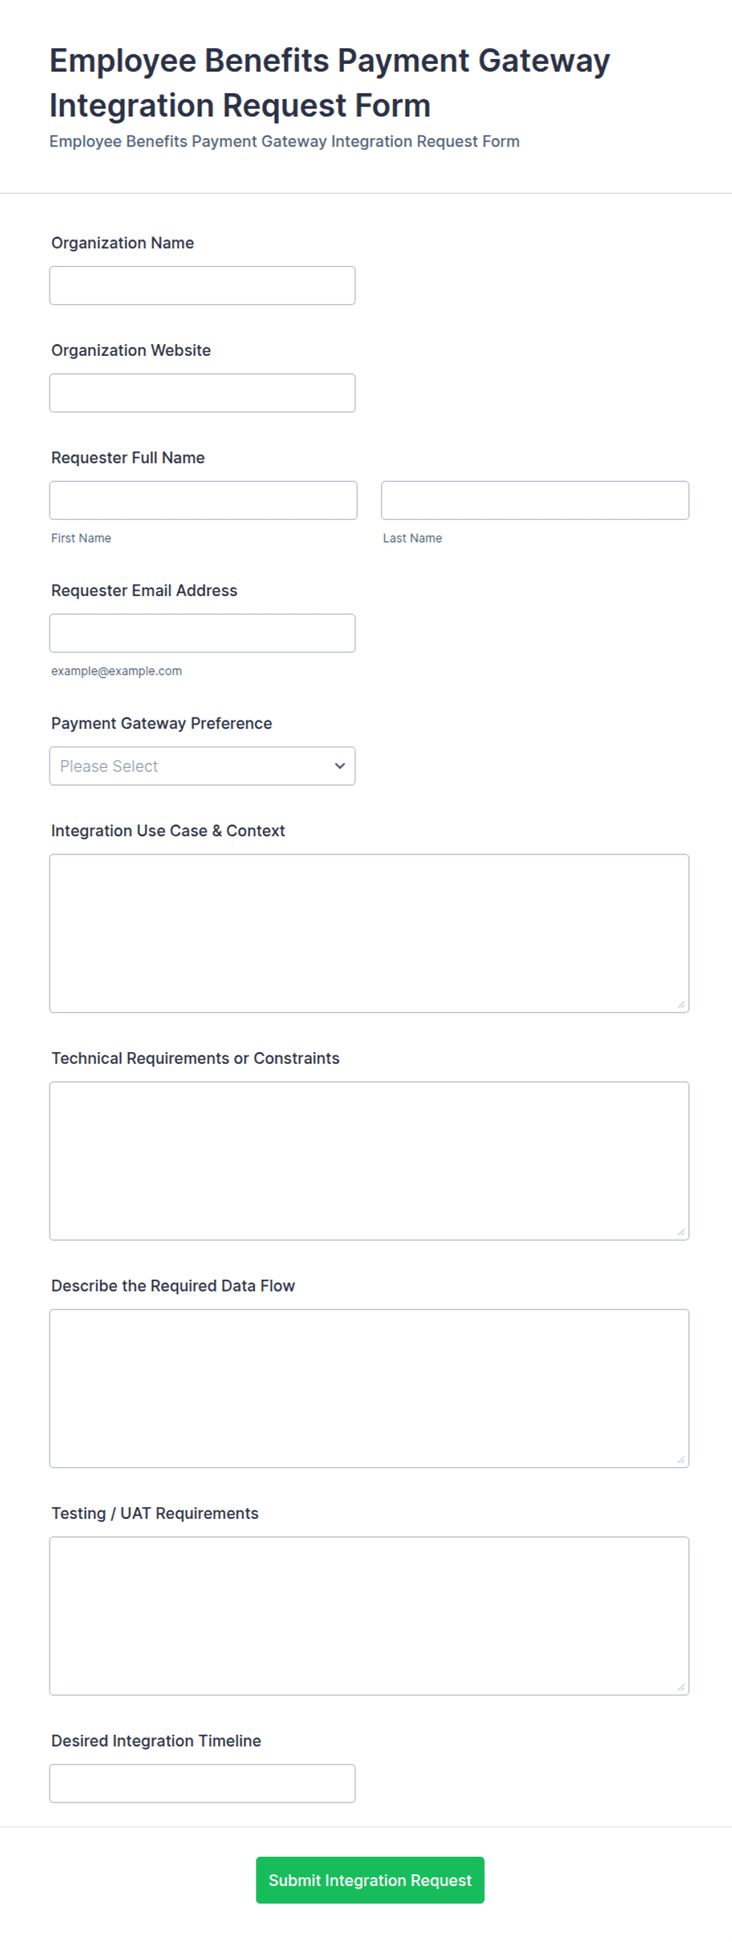Click resize grip on Testing / UAT textarea
This screenshot has width=732, height=1942.
(x=681, y=1687)
